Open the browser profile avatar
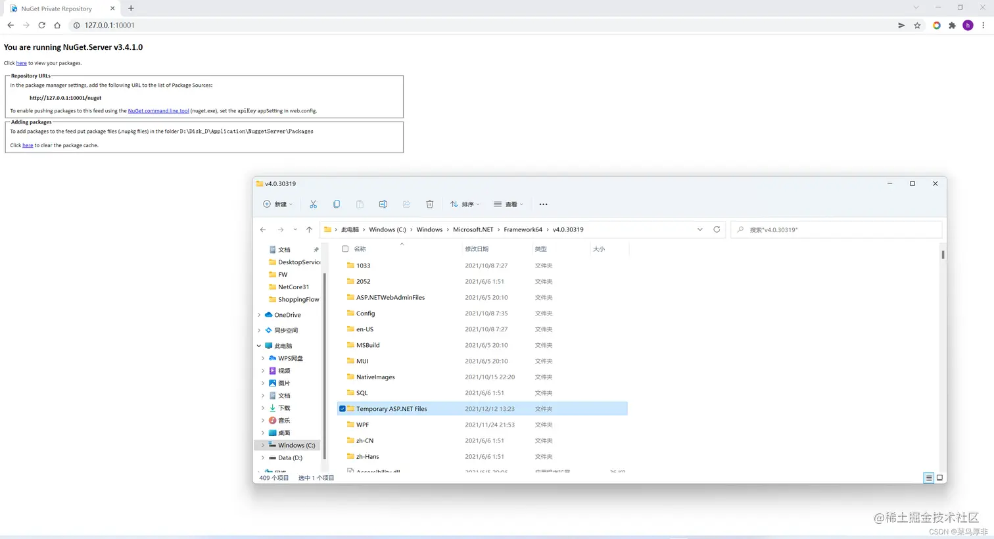Viewport: 994px width, 539px height. tap(968, 26)
